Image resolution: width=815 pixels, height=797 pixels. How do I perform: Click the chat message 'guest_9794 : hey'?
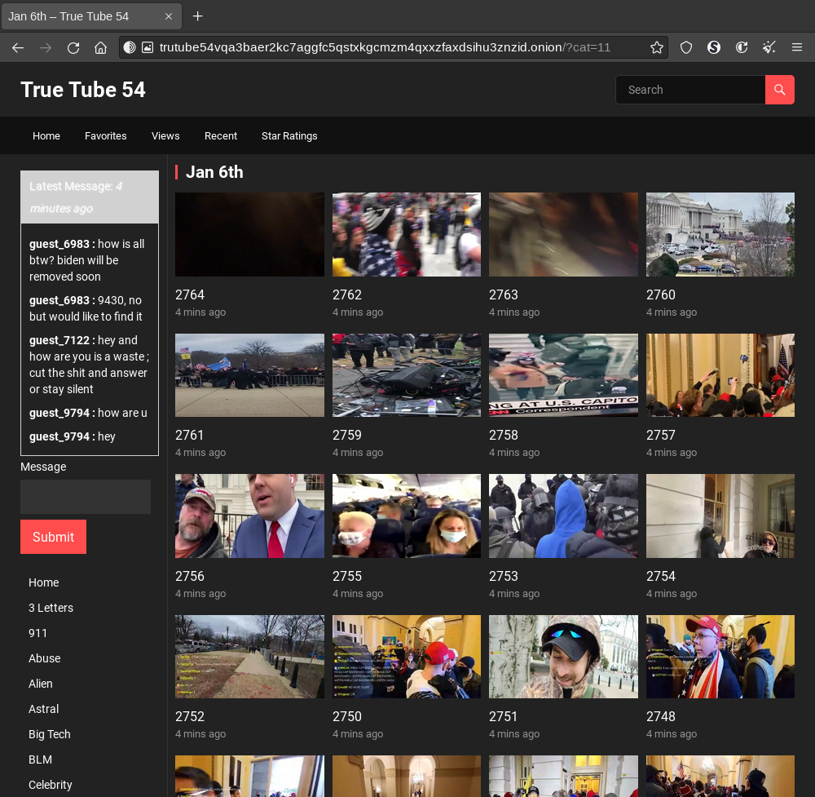(x=73, y=436)
